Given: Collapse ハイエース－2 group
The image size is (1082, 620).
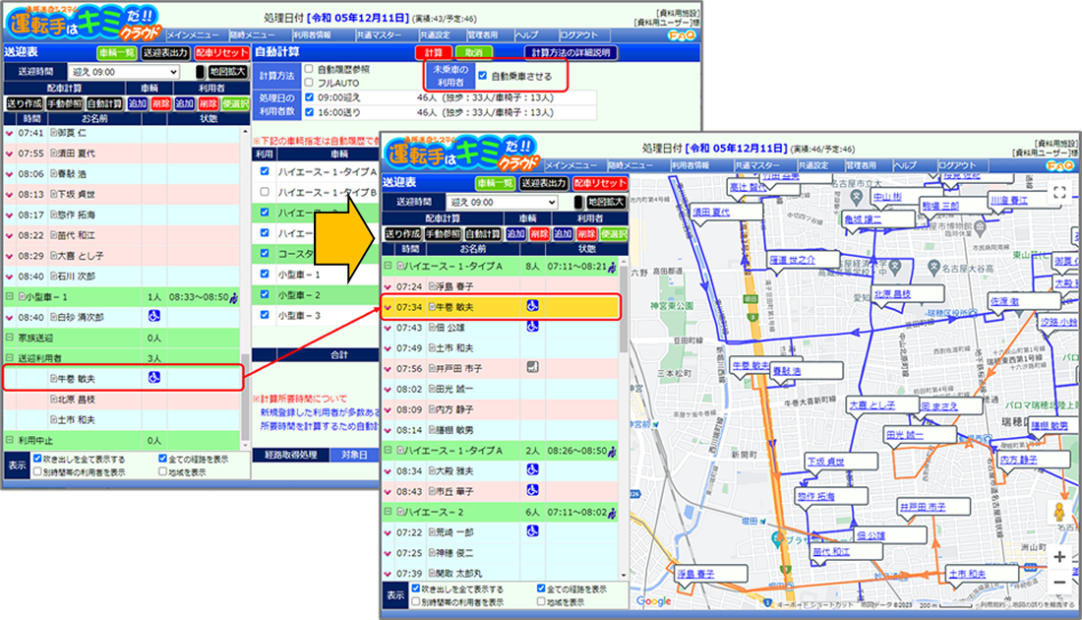Looking at the screenshot, I should 388,512.
